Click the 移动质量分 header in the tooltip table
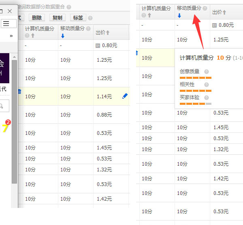This screenshot has width=243, height=225. coord(189,8)
